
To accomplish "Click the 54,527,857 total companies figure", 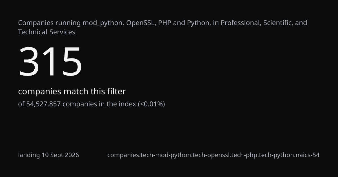I will tap(43, 104).
